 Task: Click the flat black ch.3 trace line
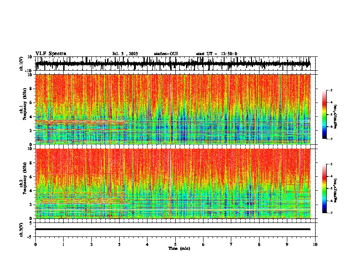(x=173, y=229)
